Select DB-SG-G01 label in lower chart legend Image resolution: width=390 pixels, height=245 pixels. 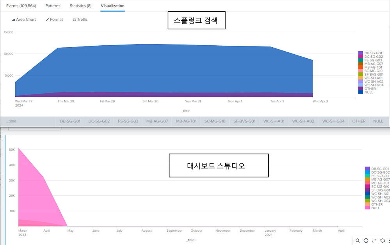click(380, 169)
